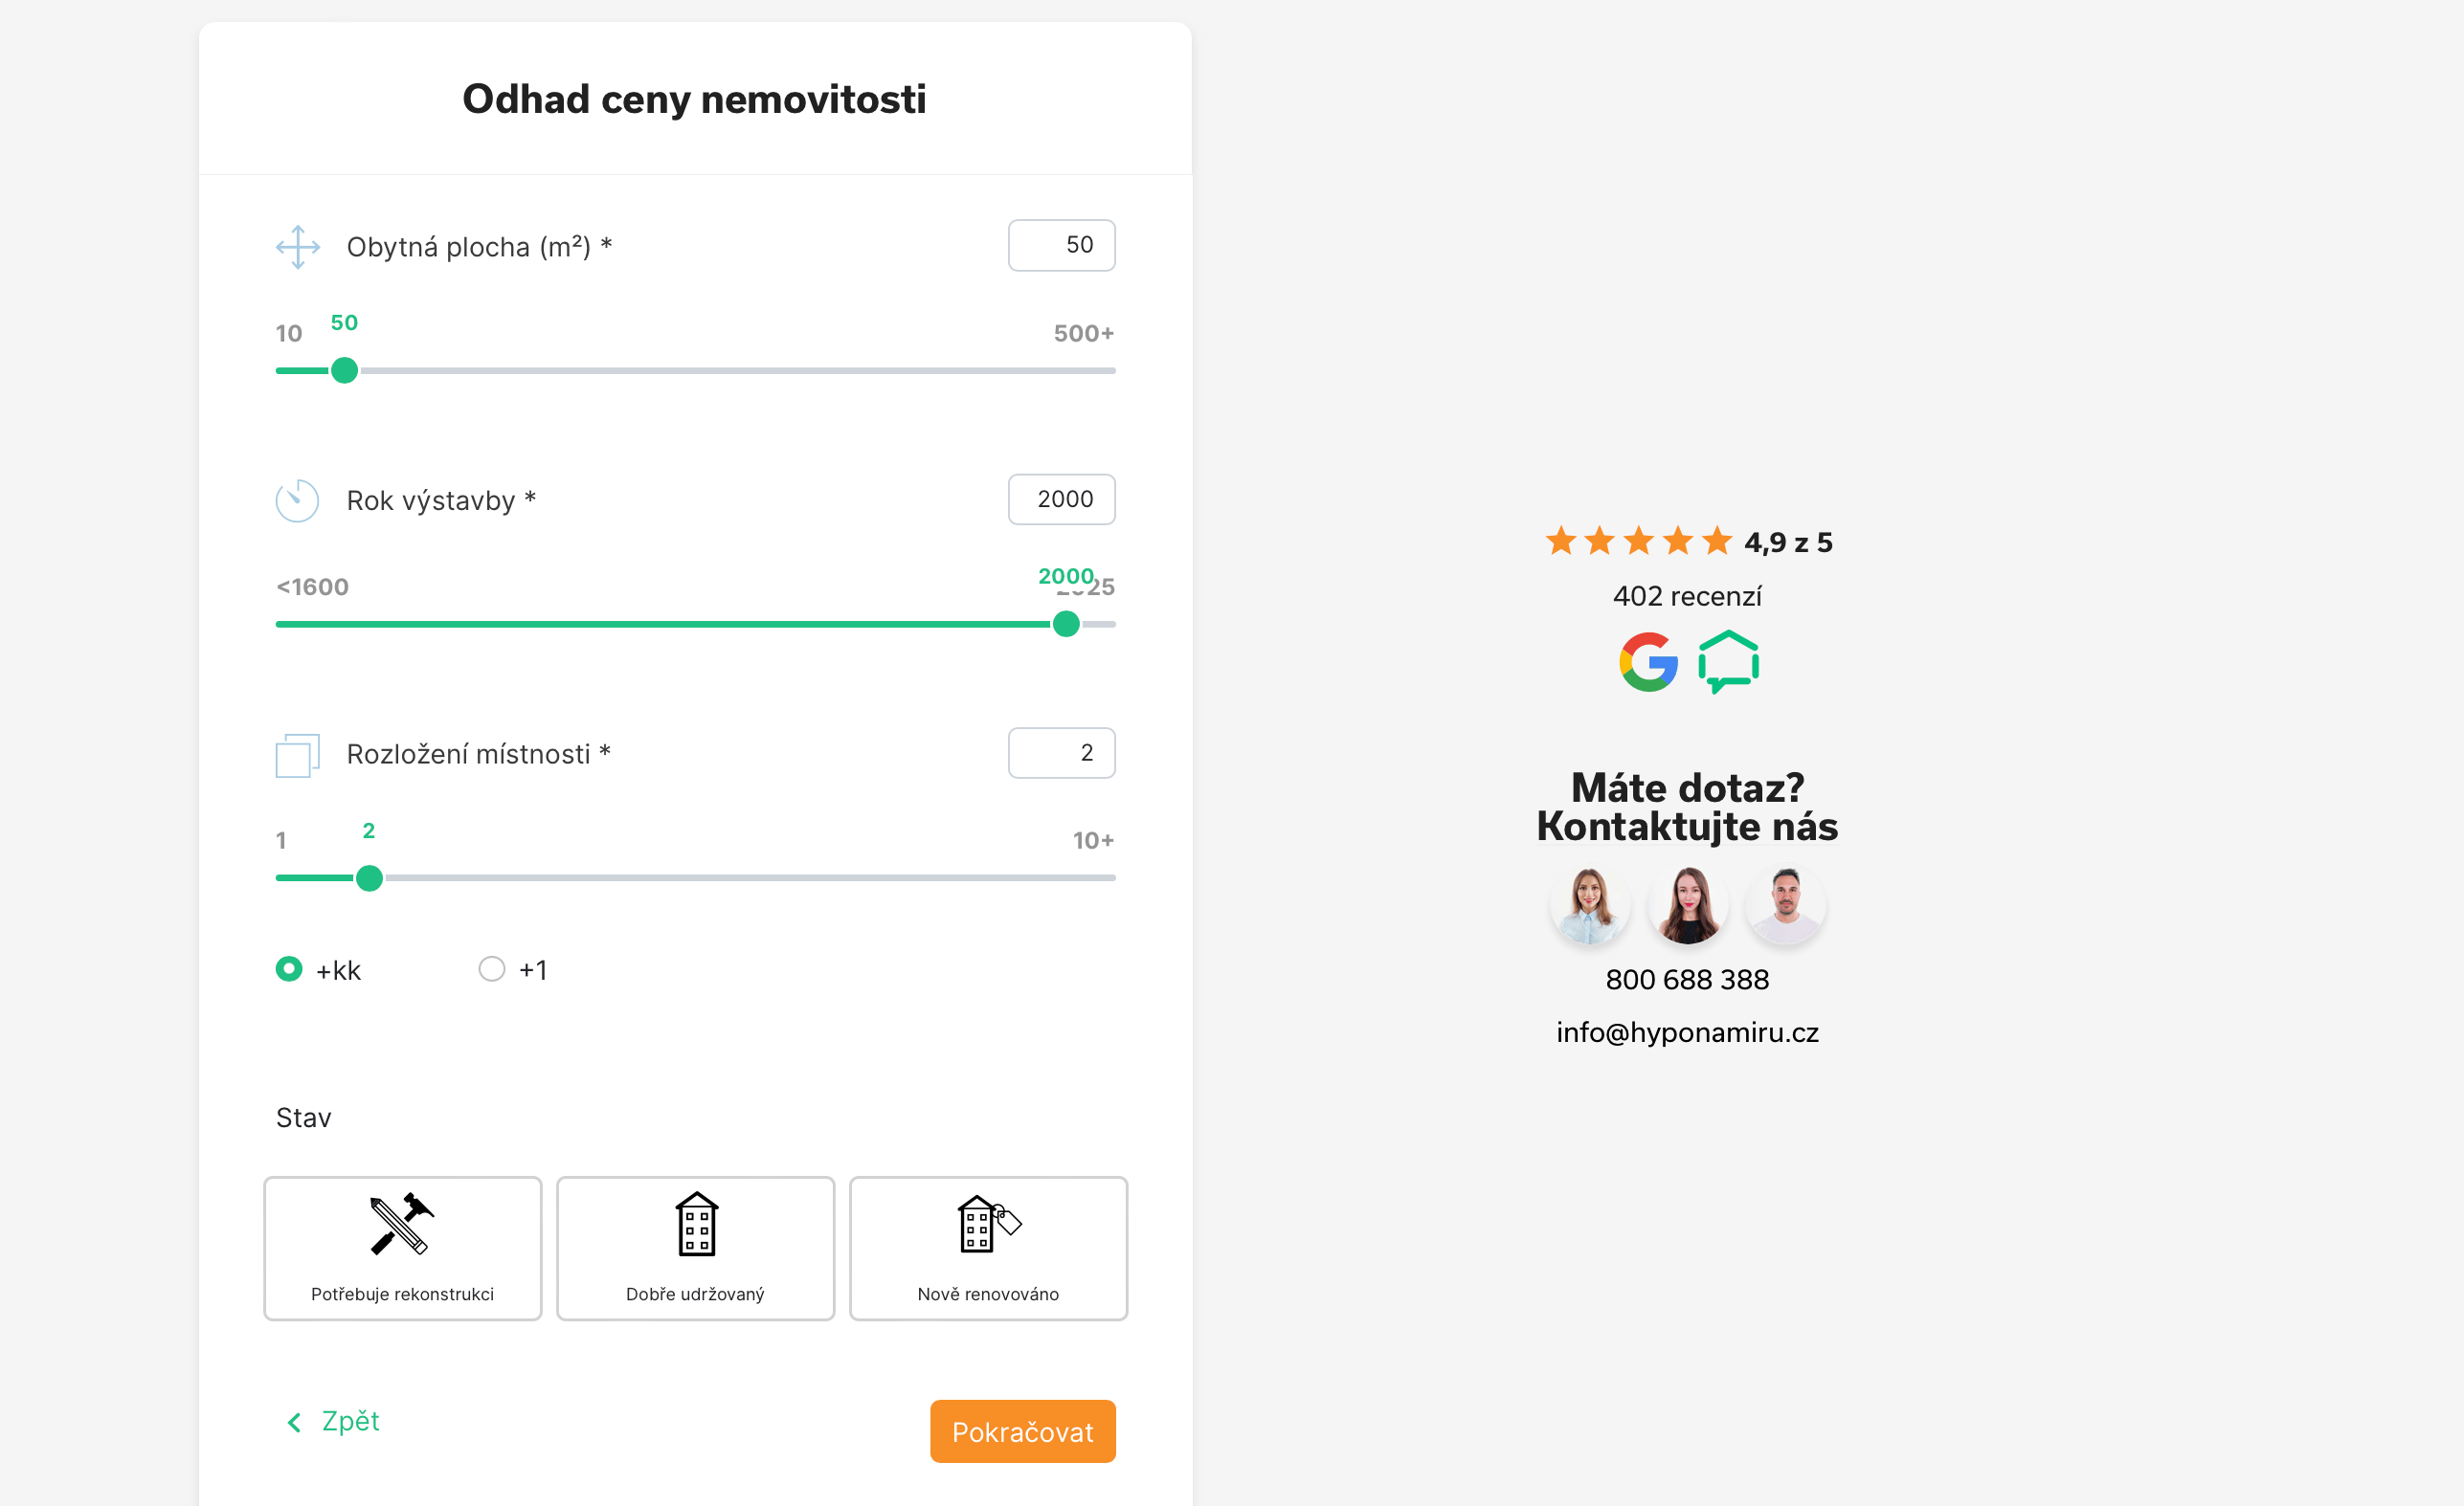
Task: Click the info@hyponamiru.cz email link
Action: pos(1687,1032)
